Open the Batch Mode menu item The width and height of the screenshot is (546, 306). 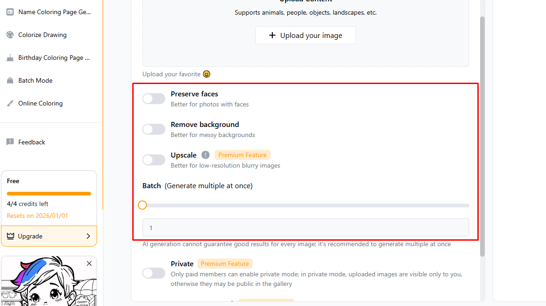pyautogui.click(x=35, y=80)
